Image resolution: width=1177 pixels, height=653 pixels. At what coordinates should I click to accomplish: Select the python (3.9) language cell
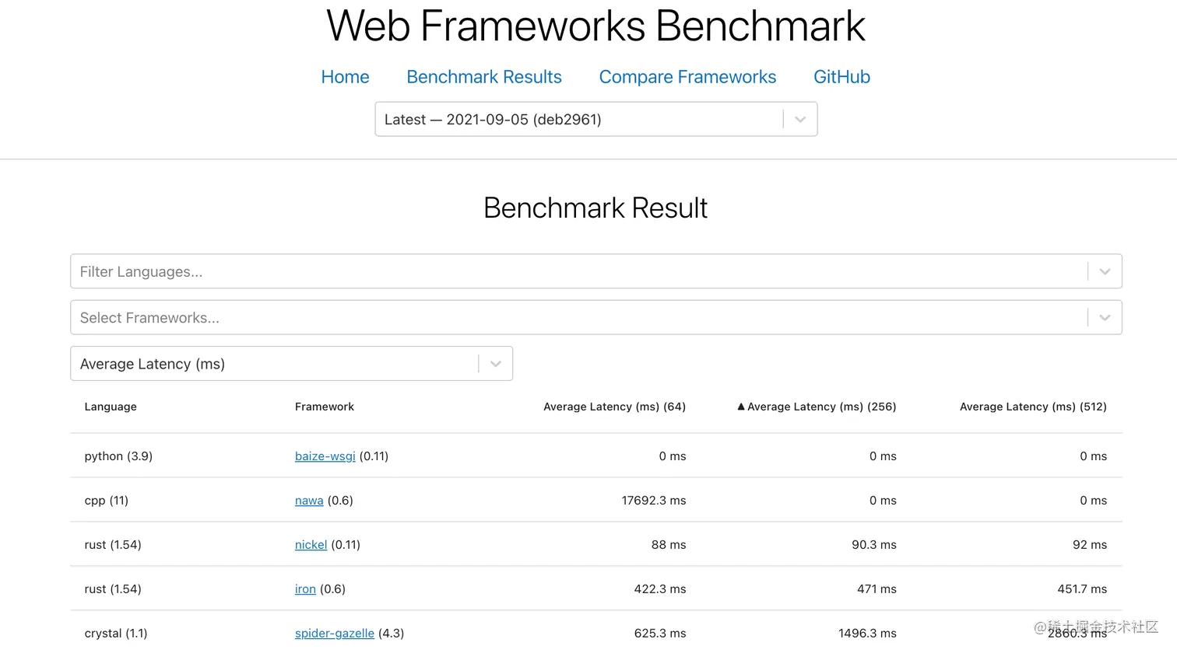pyautogui.click(x=118, y=456)
